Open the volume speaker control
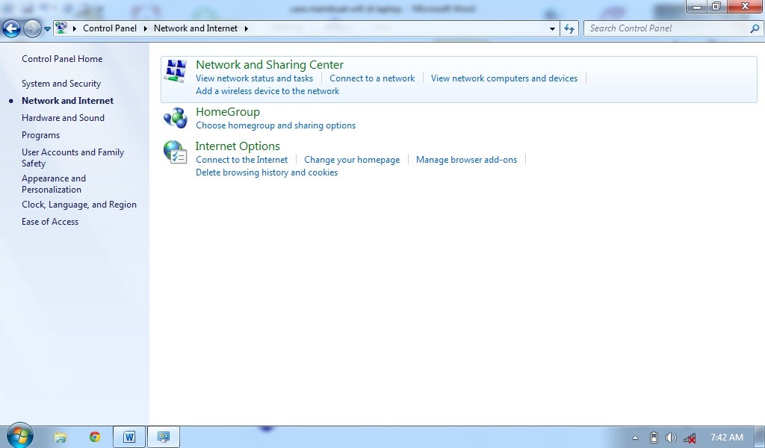Image resolution: width=765 pixels, height=448 pixels. click(672, 438)
